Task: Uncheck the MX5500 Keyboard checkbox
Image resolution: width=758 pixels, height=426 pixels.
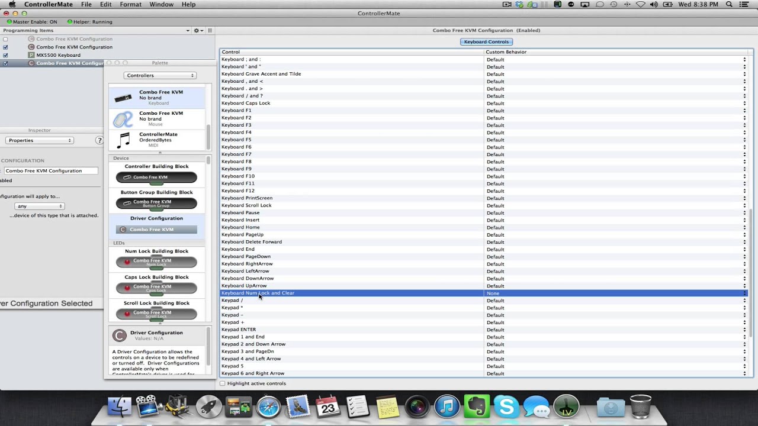Action: (5, 55)
